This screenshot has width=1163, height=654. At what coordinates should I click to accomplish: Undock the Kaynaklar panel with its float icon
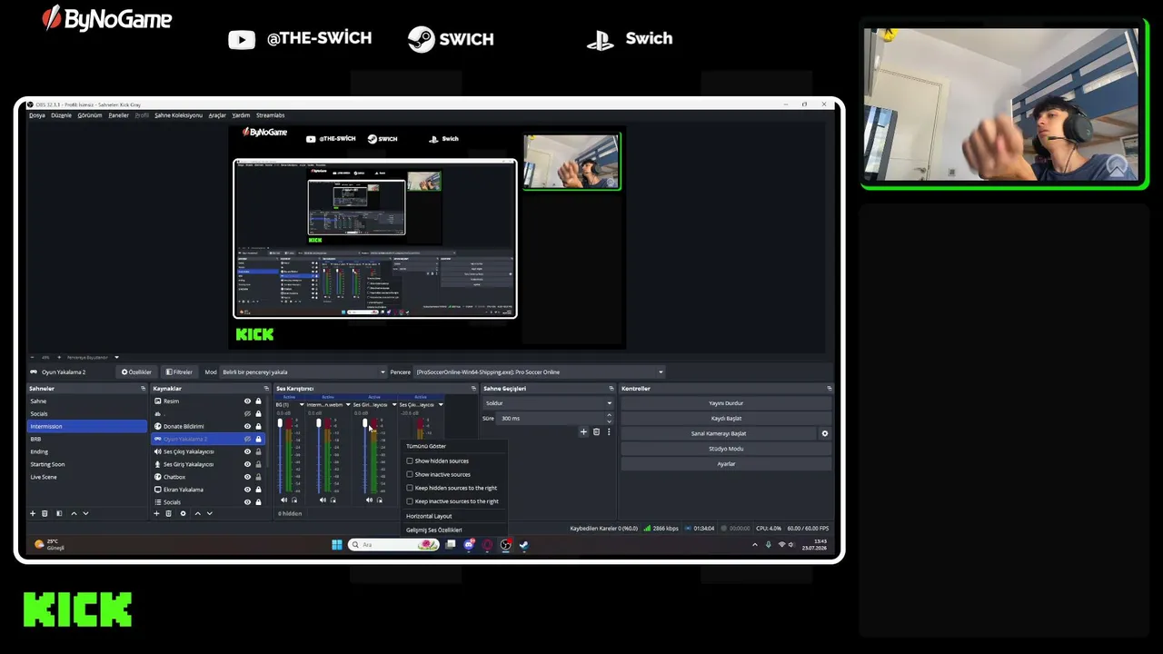266,389
